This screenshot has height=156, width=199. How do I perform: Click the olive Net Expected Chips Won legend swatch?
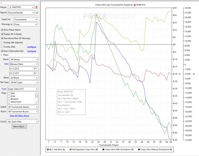[x=71, y=149]
